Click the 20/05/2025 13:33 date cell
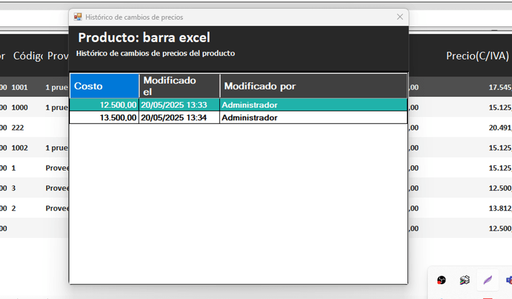The width and height of the screenshot is (512, 299). coord(179,105)
